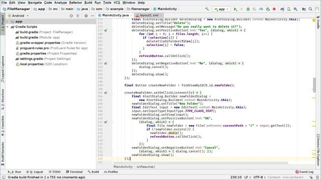Click the line 177 lambda gutter icon

[106, 30]
